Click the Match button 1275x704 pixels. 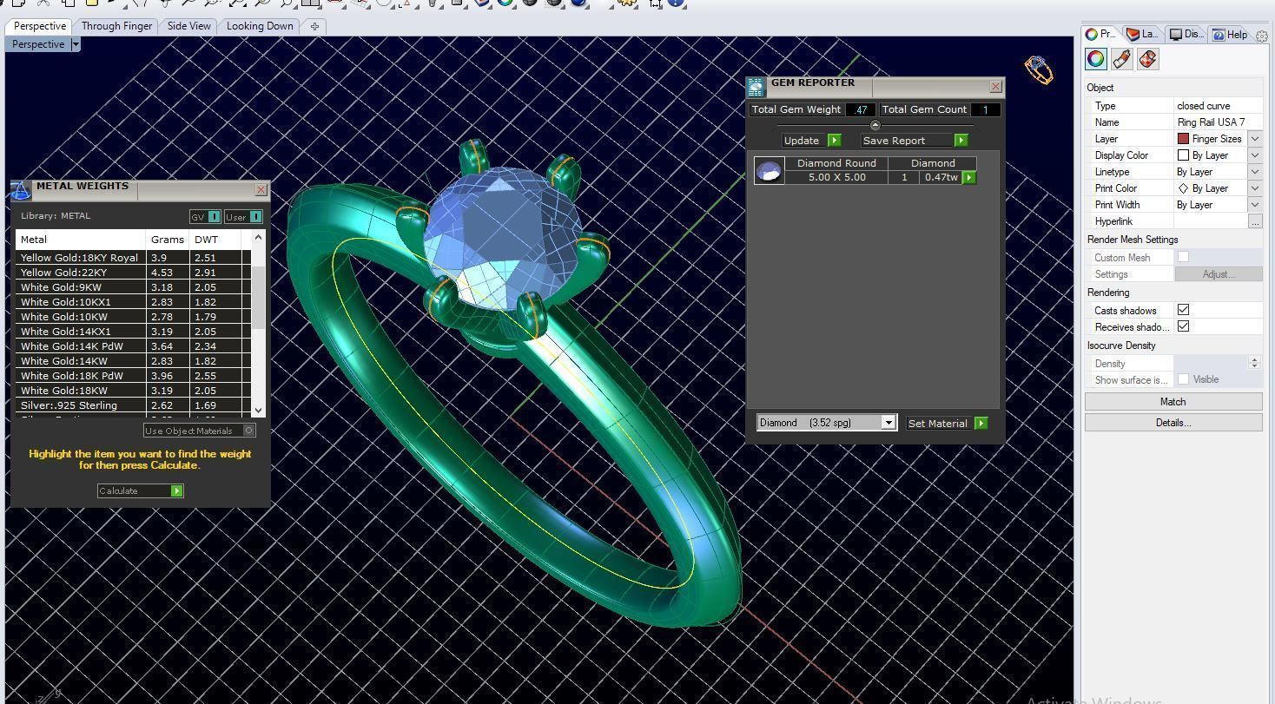tap(1173, 402)
